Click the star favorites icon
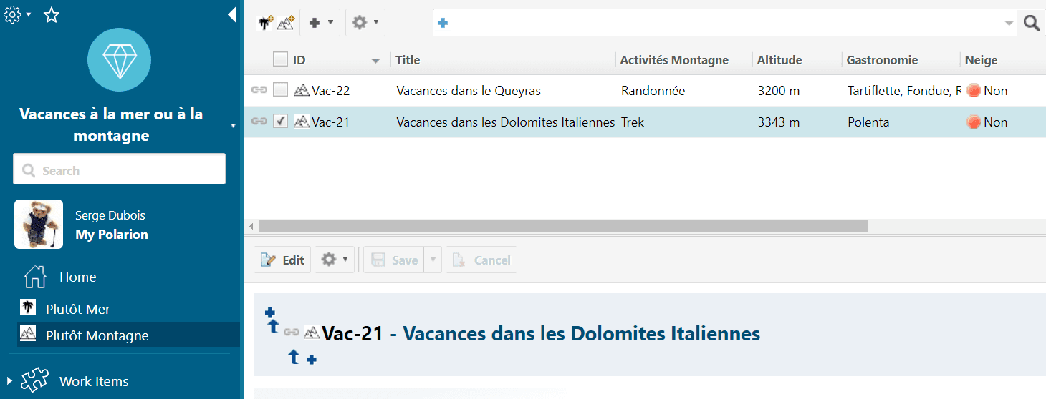Image resolution: width=1046 pixels, height=399 pixels. (52, 15)
